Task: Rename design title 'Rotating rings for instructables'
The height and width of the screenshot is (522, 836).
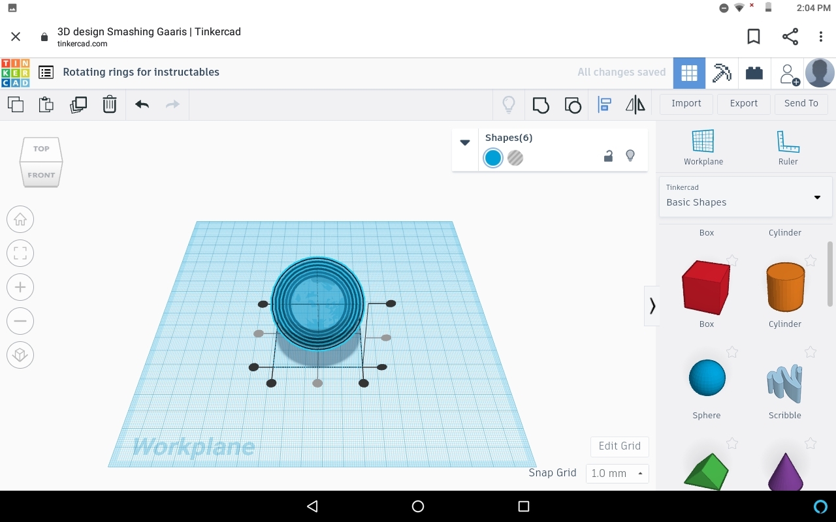Action: point(141,72)
